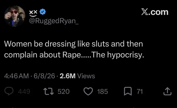The width and height of the screenshot is (177, 108).
Task: Open the share upload arrow icon
Action: click(167, 91)
